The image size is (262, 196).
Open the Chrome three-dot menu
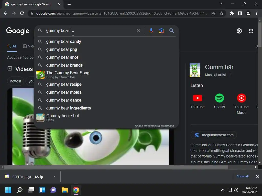point(256,13)
